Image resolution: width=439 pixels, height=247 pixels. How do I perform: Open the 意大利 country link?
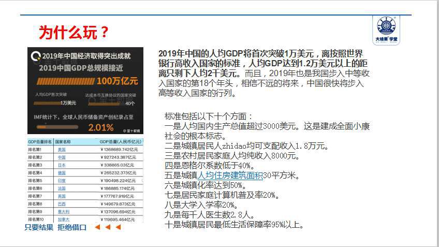[x=63, y=212]
